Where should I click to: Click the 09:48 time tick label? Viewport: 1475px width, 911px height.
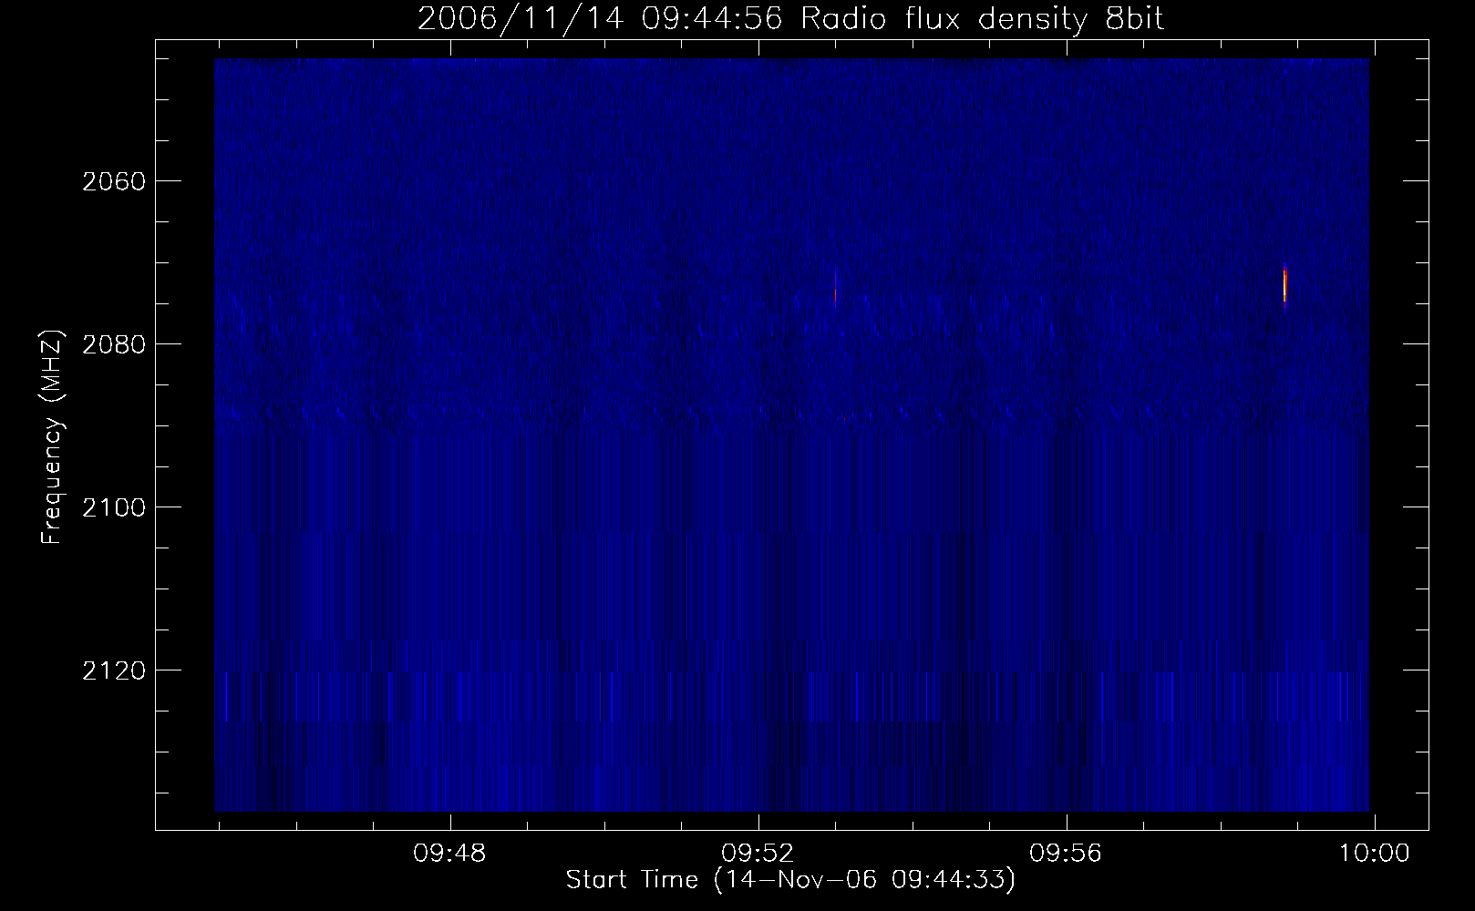[450, 854]
